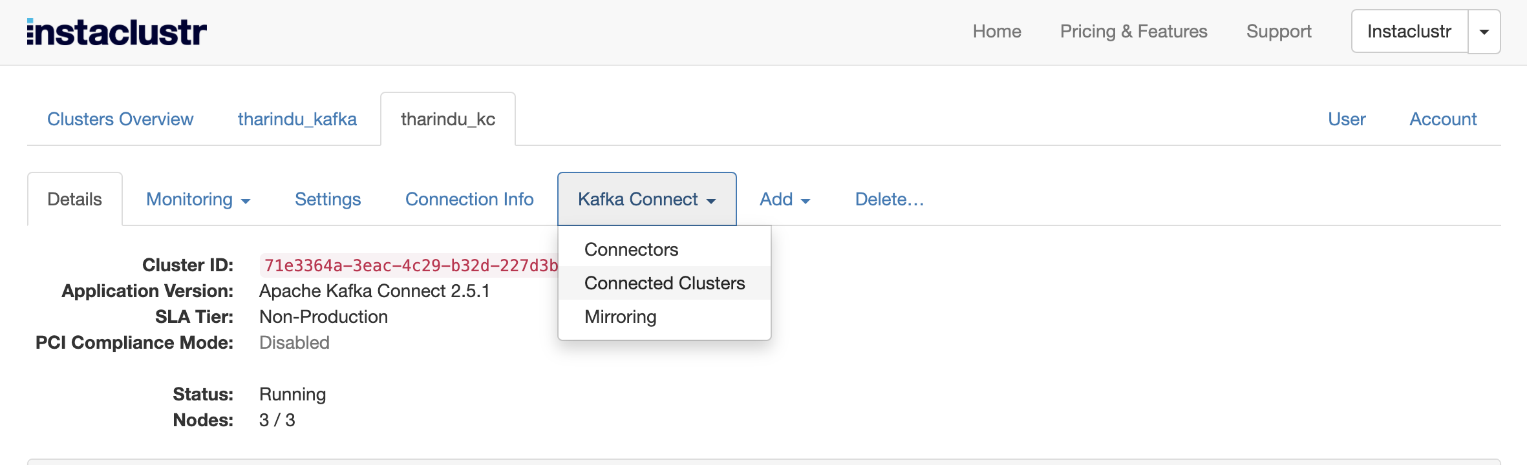The height and width of the screenshot is (465, 1527).
Task: Navigate to Home
Action: click(998, 31)
